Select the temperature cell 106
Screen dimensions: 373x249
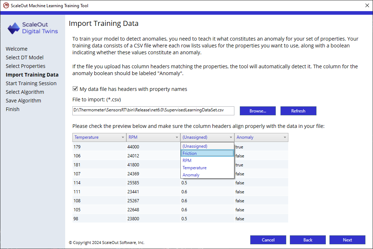tap(99, 156)
